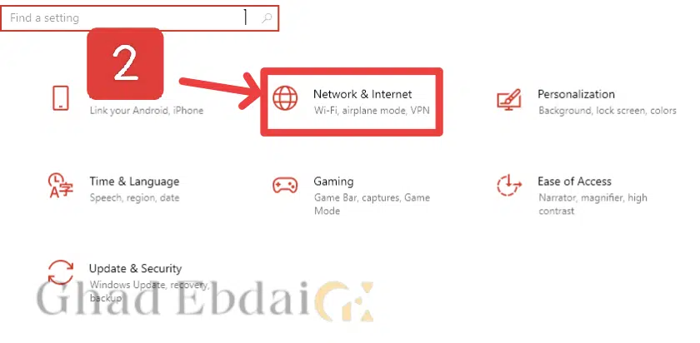Select Speech, region, date subtitle
This screenshot has width=700, height=343.
134,197
